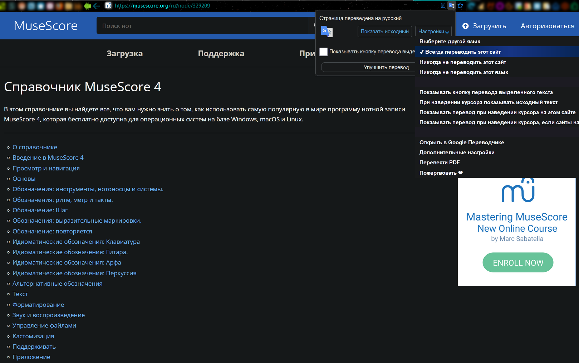
Task: Click the green double-arrow back icon
Action: 87,6
